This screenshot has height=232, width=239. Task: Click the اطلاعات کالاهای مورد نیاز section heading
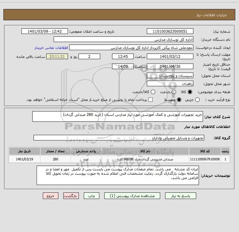coord(207,127)
